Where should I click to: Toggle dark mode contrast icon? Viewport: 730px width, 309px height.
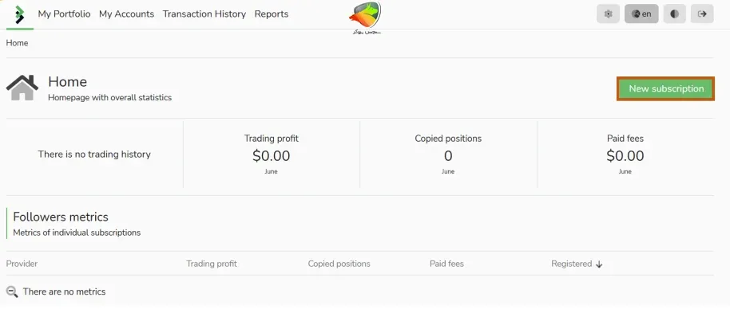(674, 14)
